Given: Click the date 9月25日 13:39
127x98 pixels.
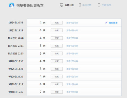Looking at the screenshot, I should point(16,69).
